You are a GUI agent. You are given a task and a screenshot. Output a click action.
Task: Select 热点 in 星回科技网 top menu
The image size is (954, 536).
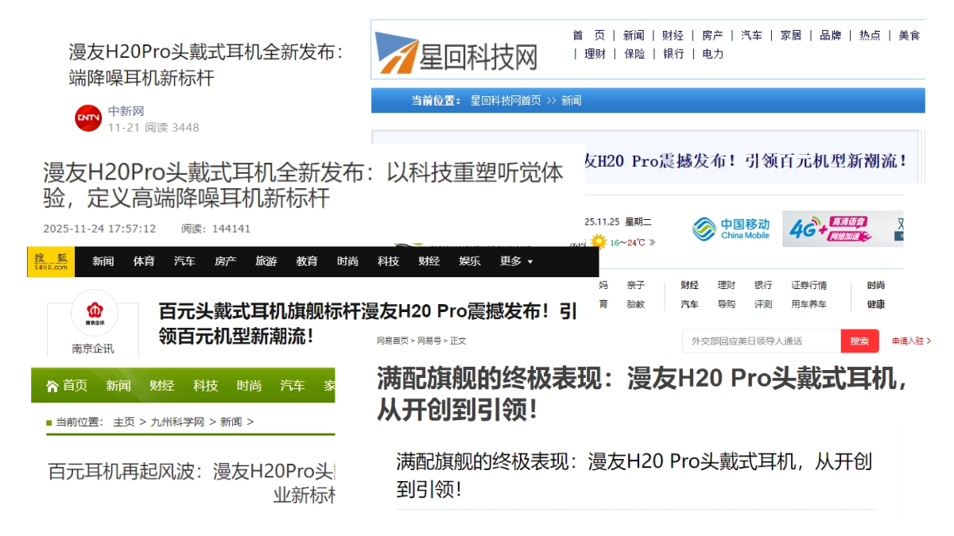pyautogui.click(x=870, y=35)
